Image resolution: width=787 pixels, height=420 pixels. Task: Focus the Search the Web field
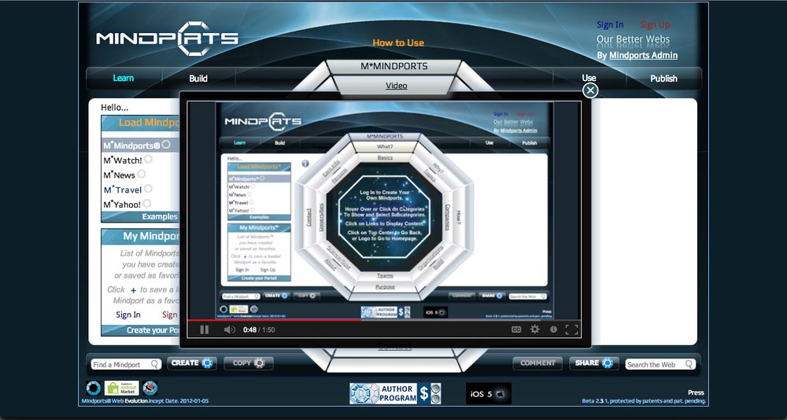pos(660,364)
